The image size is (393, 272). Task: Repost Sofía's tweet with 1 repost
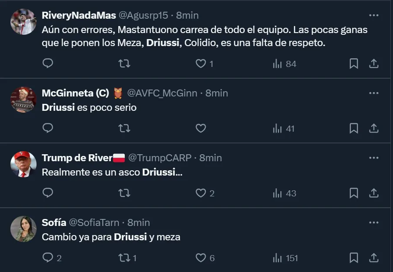click(x=127, y=258)
